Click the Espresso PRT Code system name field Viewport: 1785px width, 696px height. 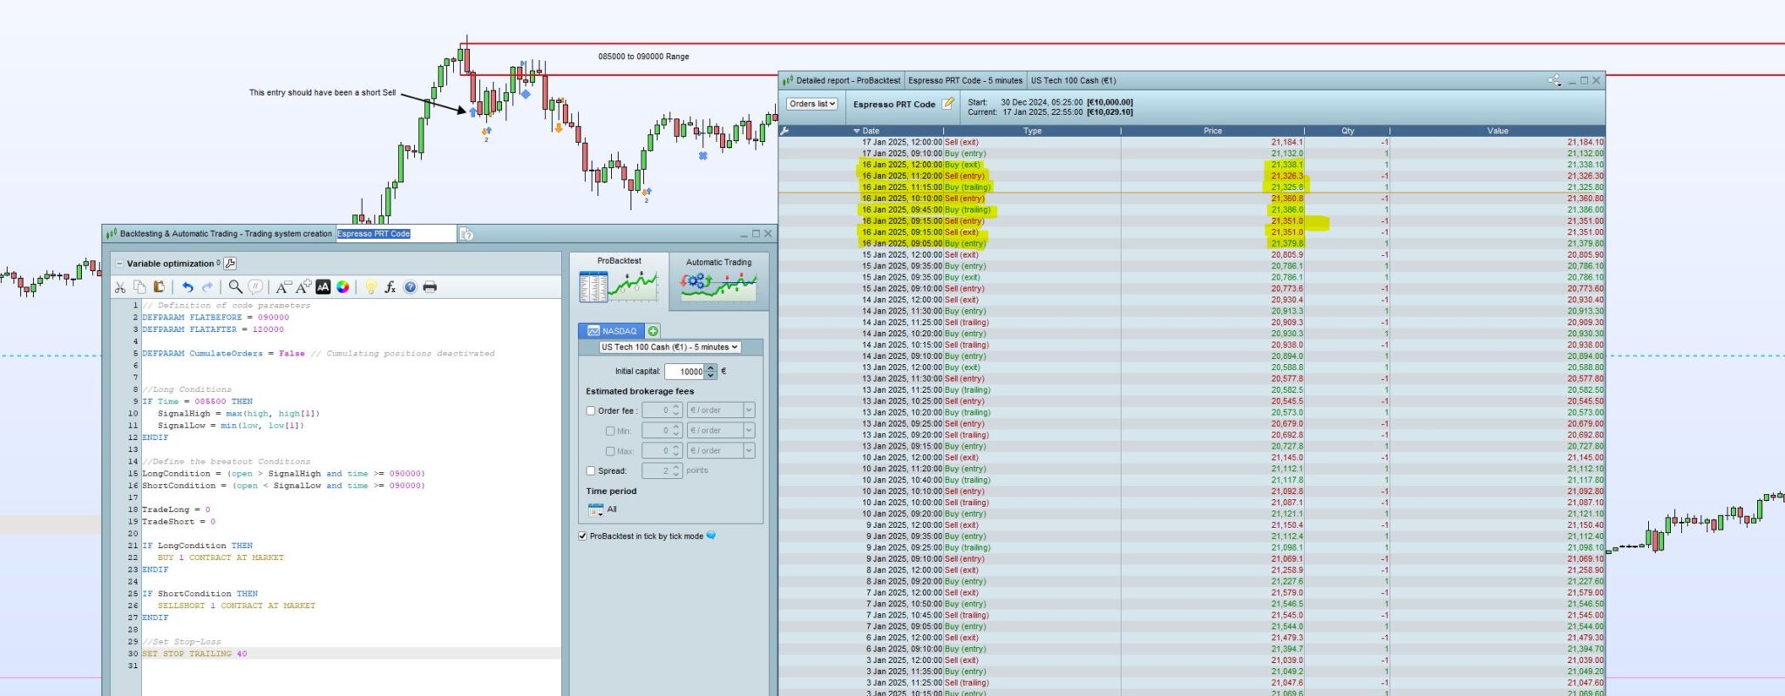tap(396, 233)
